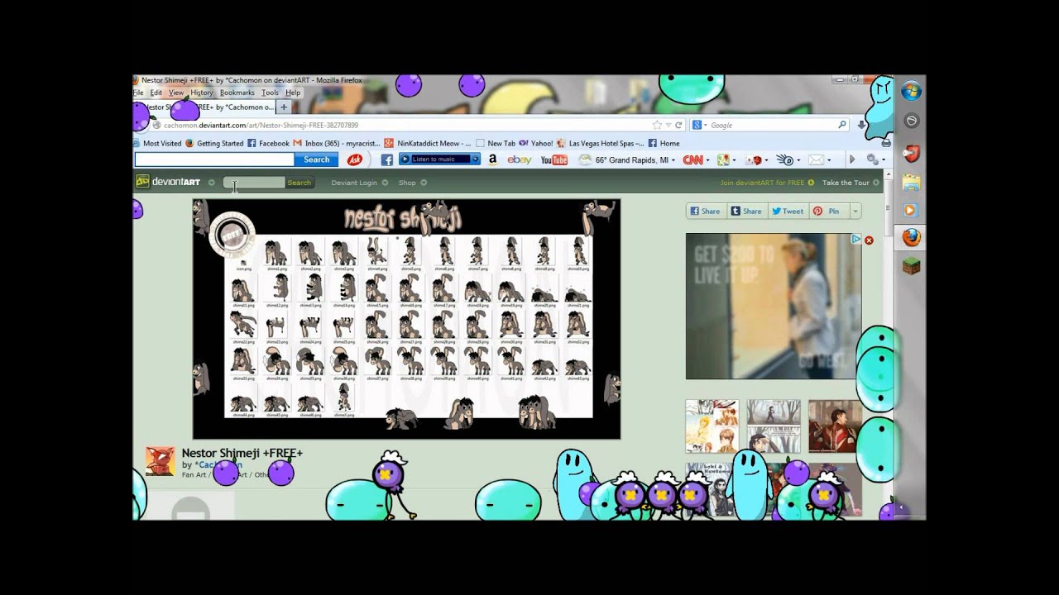Click the deviantART Search button
The height and width of the screenshot is (595, 1059).
[299, 183]
